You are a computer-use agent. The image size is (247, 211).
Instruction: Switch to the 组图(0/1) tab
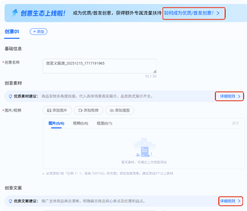[x=105, y=123]
